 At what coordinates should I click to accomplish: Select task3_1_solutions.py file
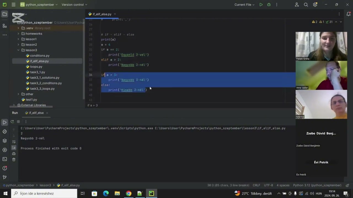point(45,78)
